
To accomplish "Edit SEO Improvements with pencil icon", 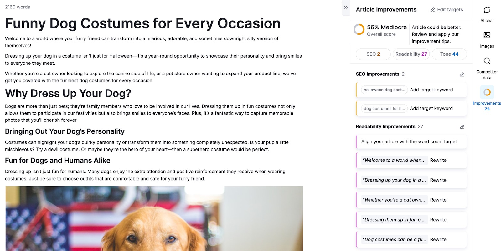I will pyautogui.click(x=462, y=74).
